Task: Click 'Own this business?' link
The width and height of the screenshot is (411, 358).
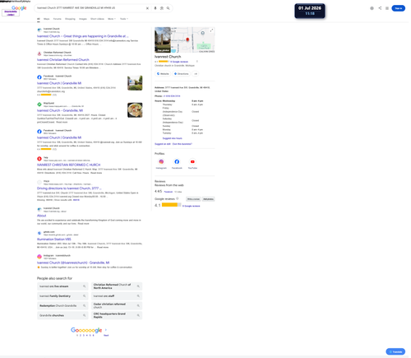Action: click(x=182, y=144)
